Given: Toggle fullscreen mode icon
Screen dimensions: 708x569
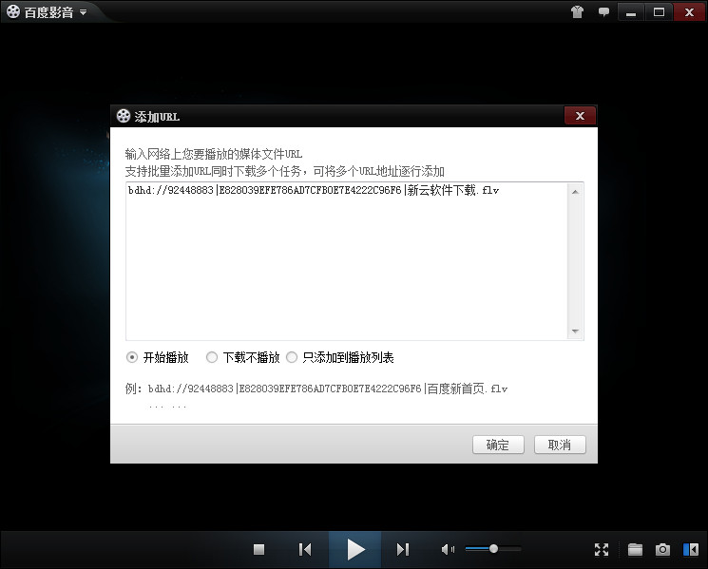Looking at the screenshot, I should tap(602, 549).
